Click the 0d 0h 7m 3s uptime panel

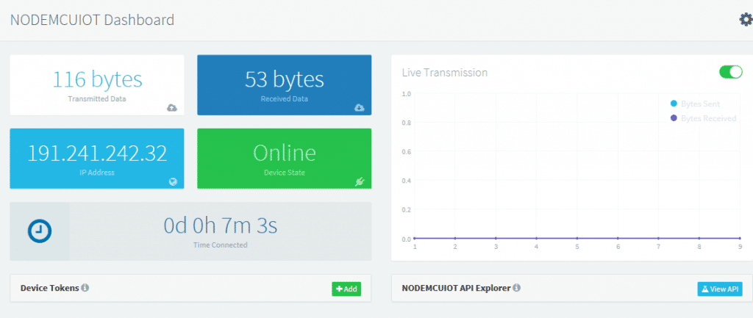pos(220,231)
